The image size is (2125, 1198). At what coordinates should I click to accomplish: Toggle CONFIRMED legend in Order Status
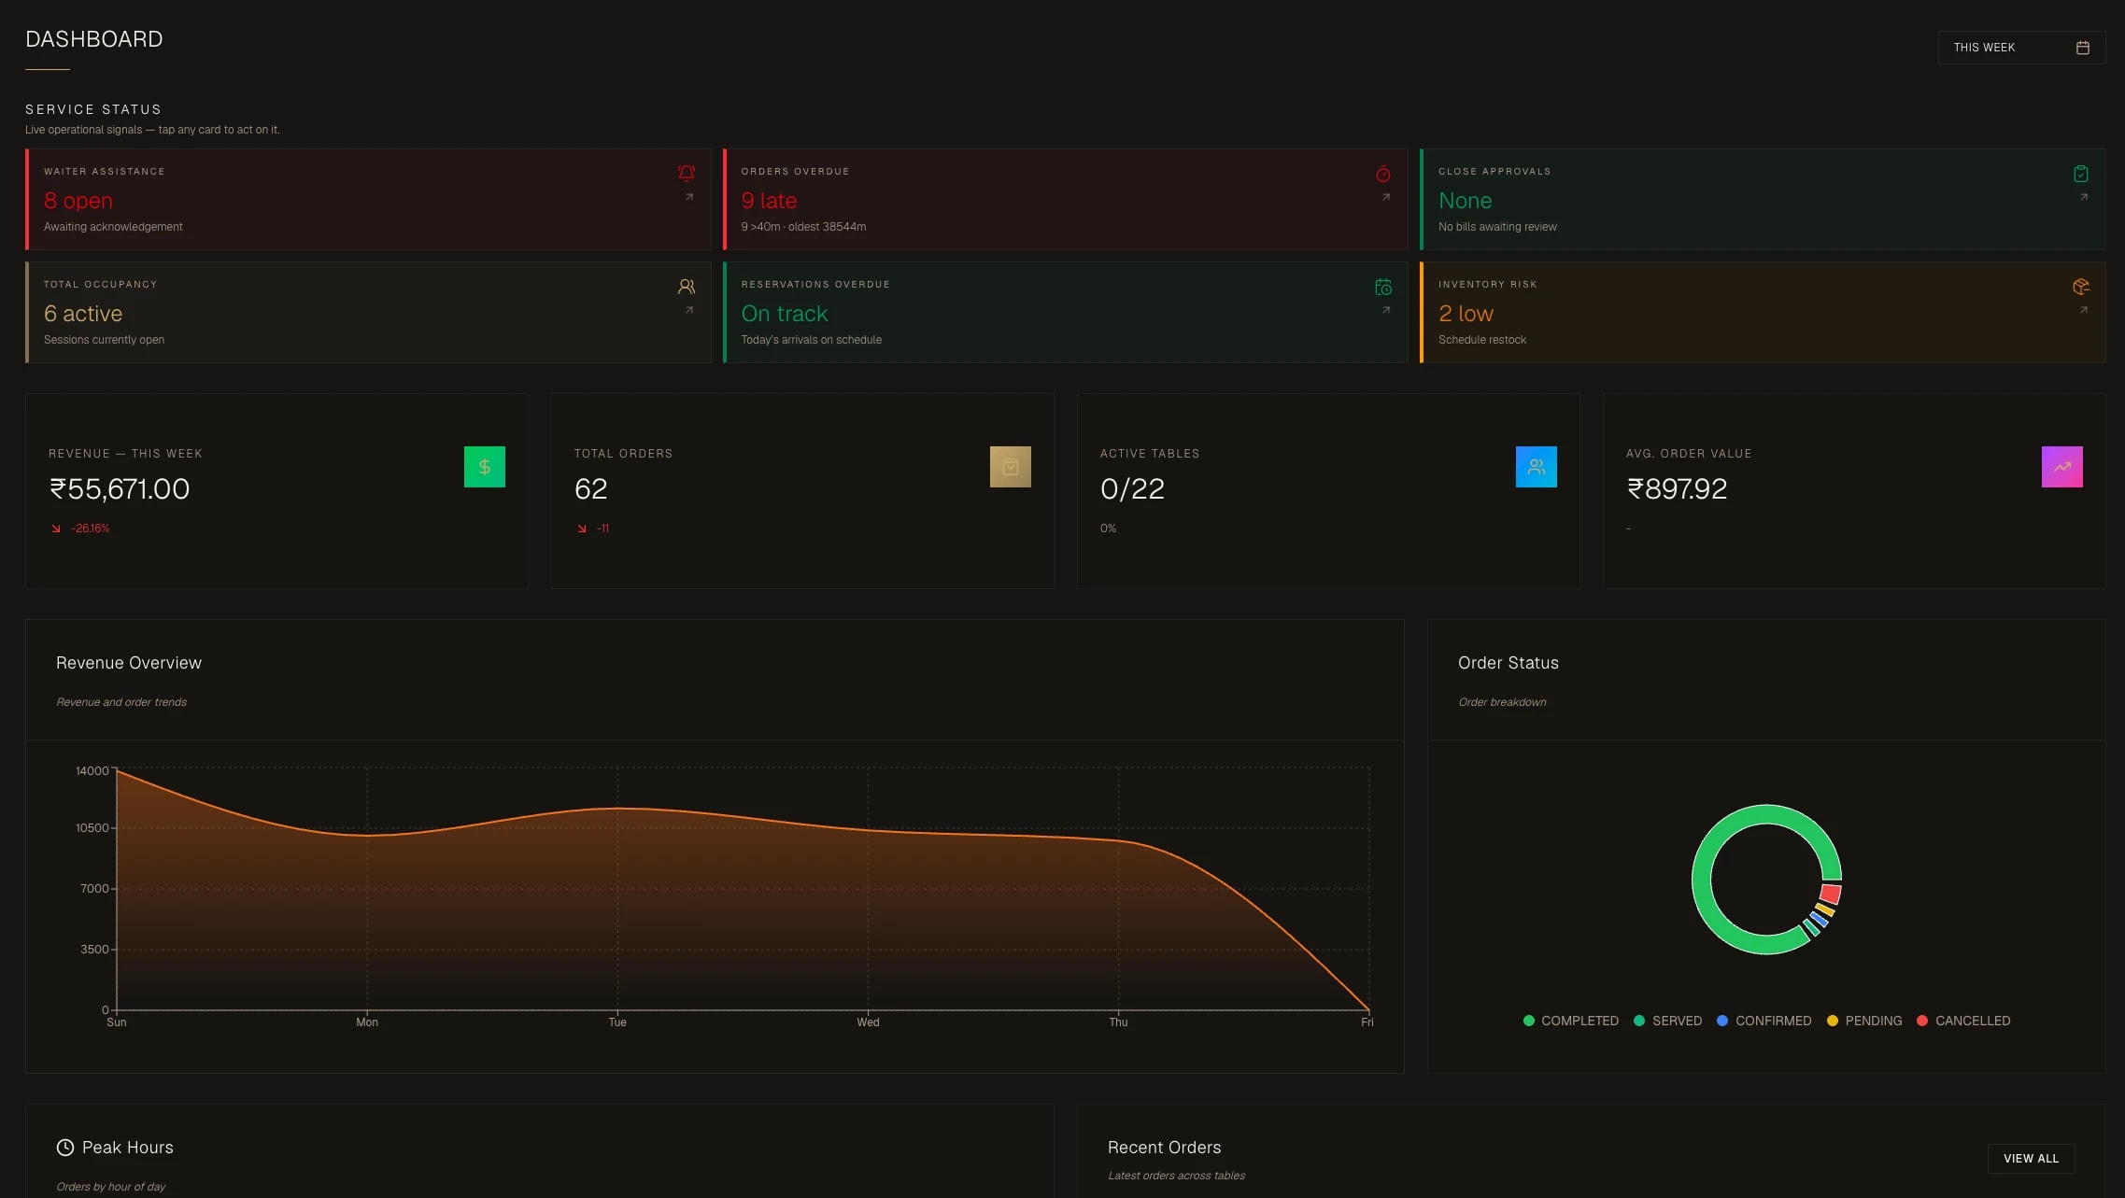coord(1764,1021)
